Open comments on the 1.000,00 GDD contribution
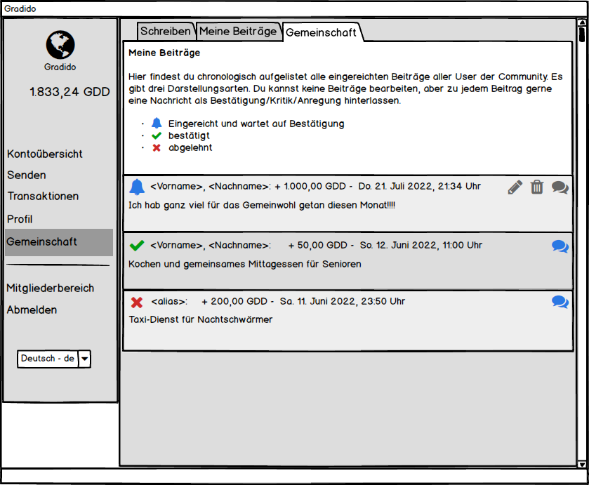 pos(560,187)
